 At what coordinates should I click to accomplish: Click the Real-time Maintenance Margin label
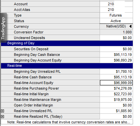(37, 100)
